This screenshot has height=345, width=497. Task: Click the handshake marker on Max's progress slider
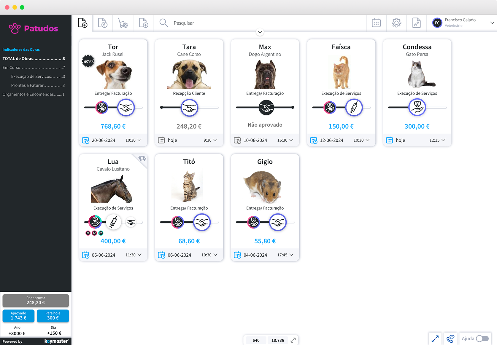pos(266,108)
